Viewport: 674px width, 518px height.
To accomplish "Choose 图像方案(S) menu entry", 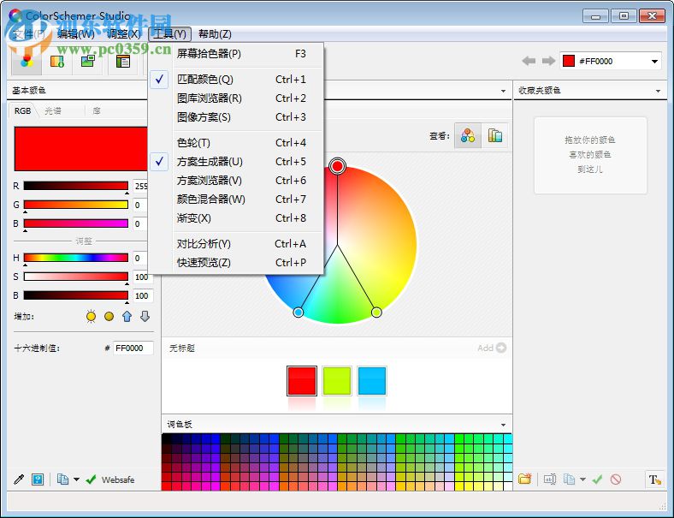I will [x=235, y=117].
